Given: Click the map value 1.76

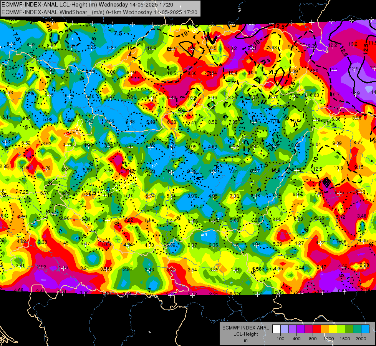Looking at the screenshot, I should (x=68, y=145).
